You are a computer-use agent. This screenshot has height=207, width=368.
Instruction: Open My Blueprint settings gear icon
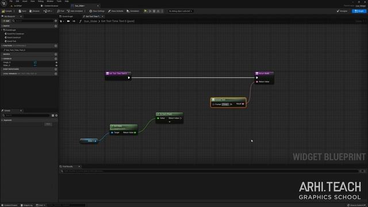point(56,21)
